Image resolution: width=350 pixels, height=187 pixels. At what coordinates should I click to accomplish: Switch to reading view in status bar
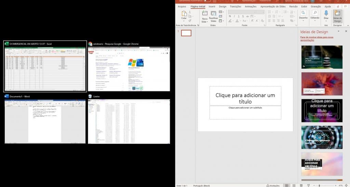click(301, 185)
